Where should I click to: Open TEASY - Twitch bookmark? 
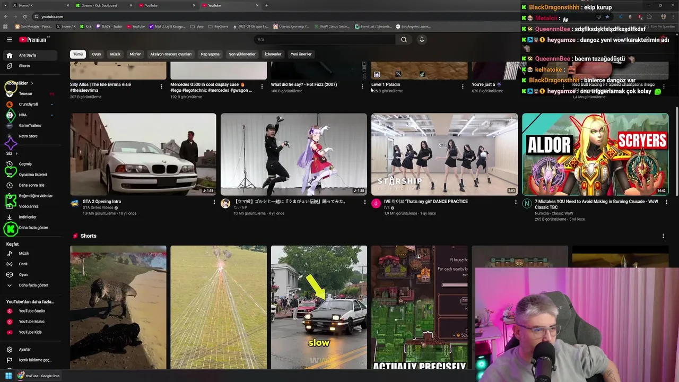click(x=109, y=26)
